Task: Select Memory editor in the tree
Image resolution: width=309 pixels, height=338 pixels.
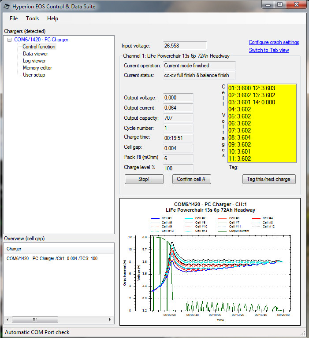Action: pyautogui.click(x=37, y=68)
